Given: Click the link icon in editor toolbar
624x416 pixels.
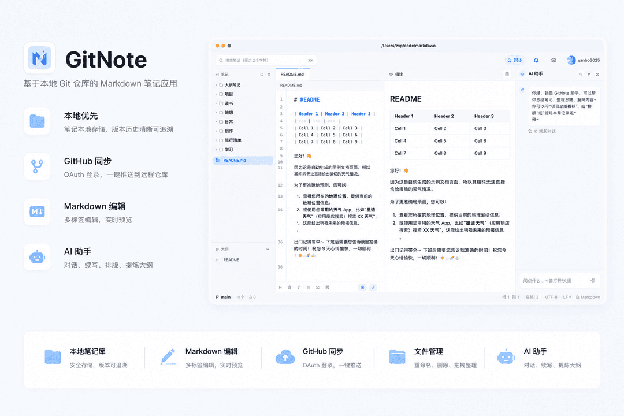Looking at the screenshot, I should coord(318,287).
